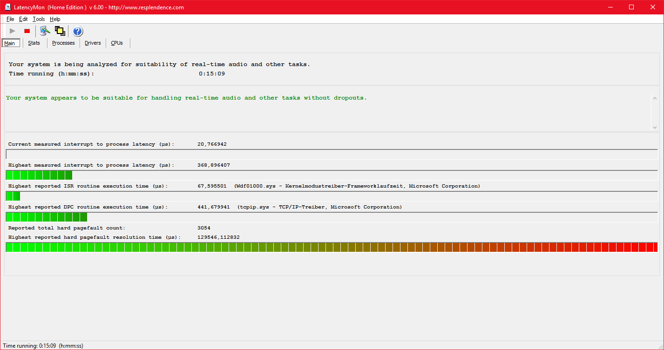
Task: Close the LatencyMon window
Action: click(x=653, y=7)
